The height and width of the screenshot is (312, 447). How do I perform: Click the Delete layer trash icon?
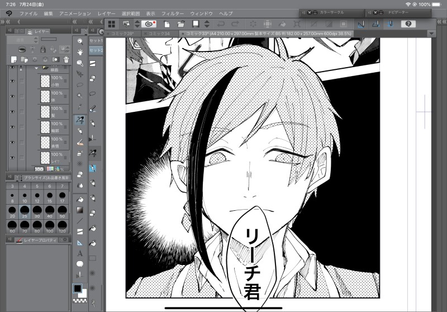66,59
